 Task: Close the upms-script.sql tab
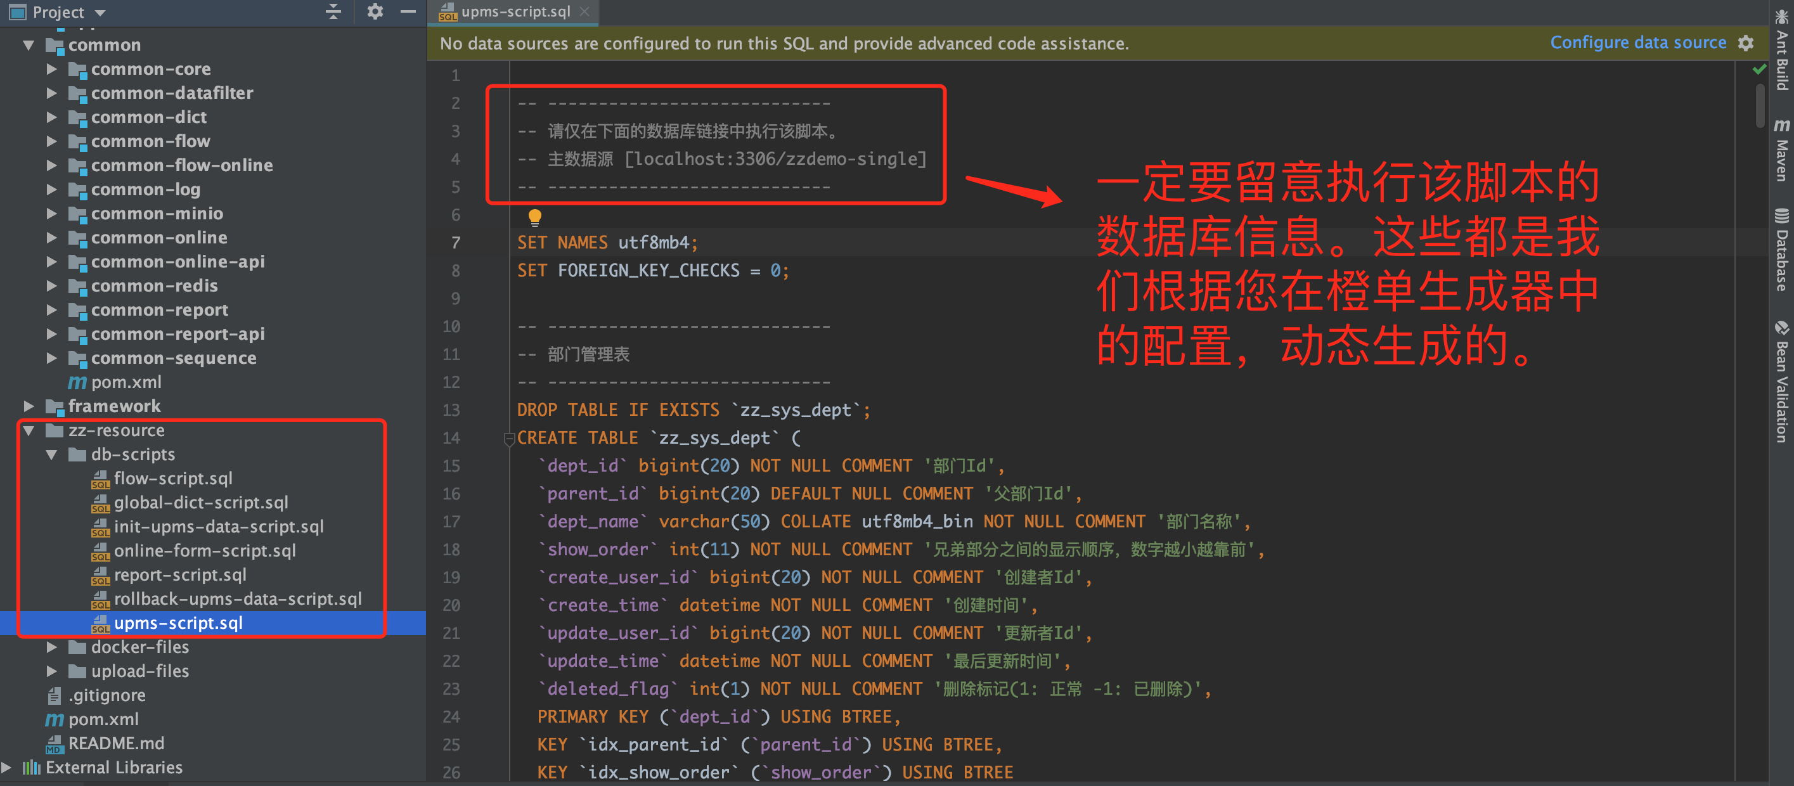tap(584, 12)
